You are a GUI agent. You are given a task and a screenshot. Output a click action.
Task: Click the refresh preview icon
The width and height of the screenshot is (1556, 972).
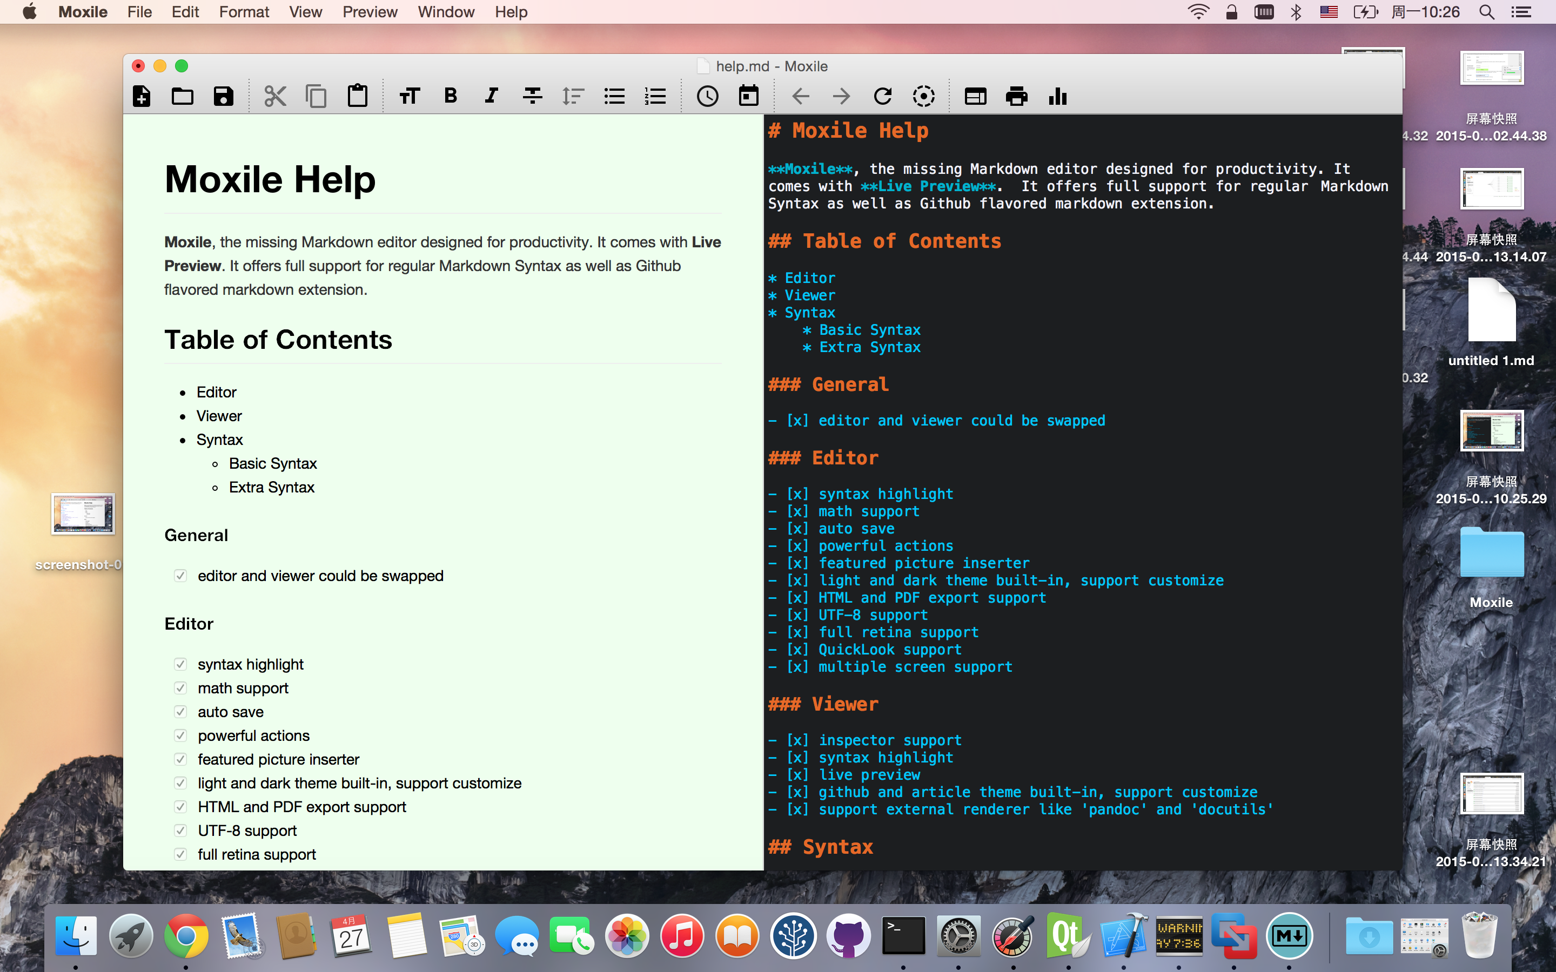[x=883, y=97]
